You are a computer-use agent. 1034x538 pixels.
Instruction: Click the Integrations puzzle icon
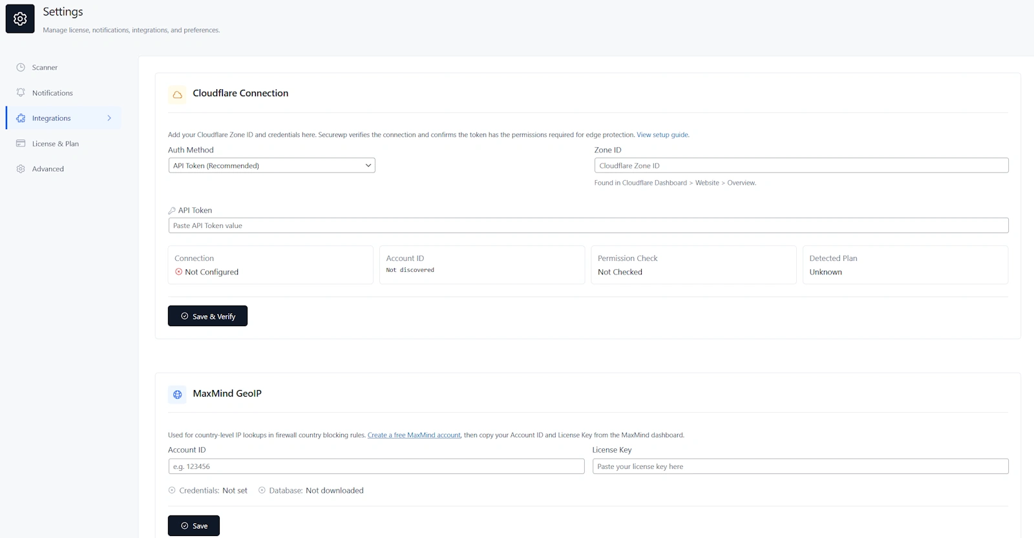point(21,118)
